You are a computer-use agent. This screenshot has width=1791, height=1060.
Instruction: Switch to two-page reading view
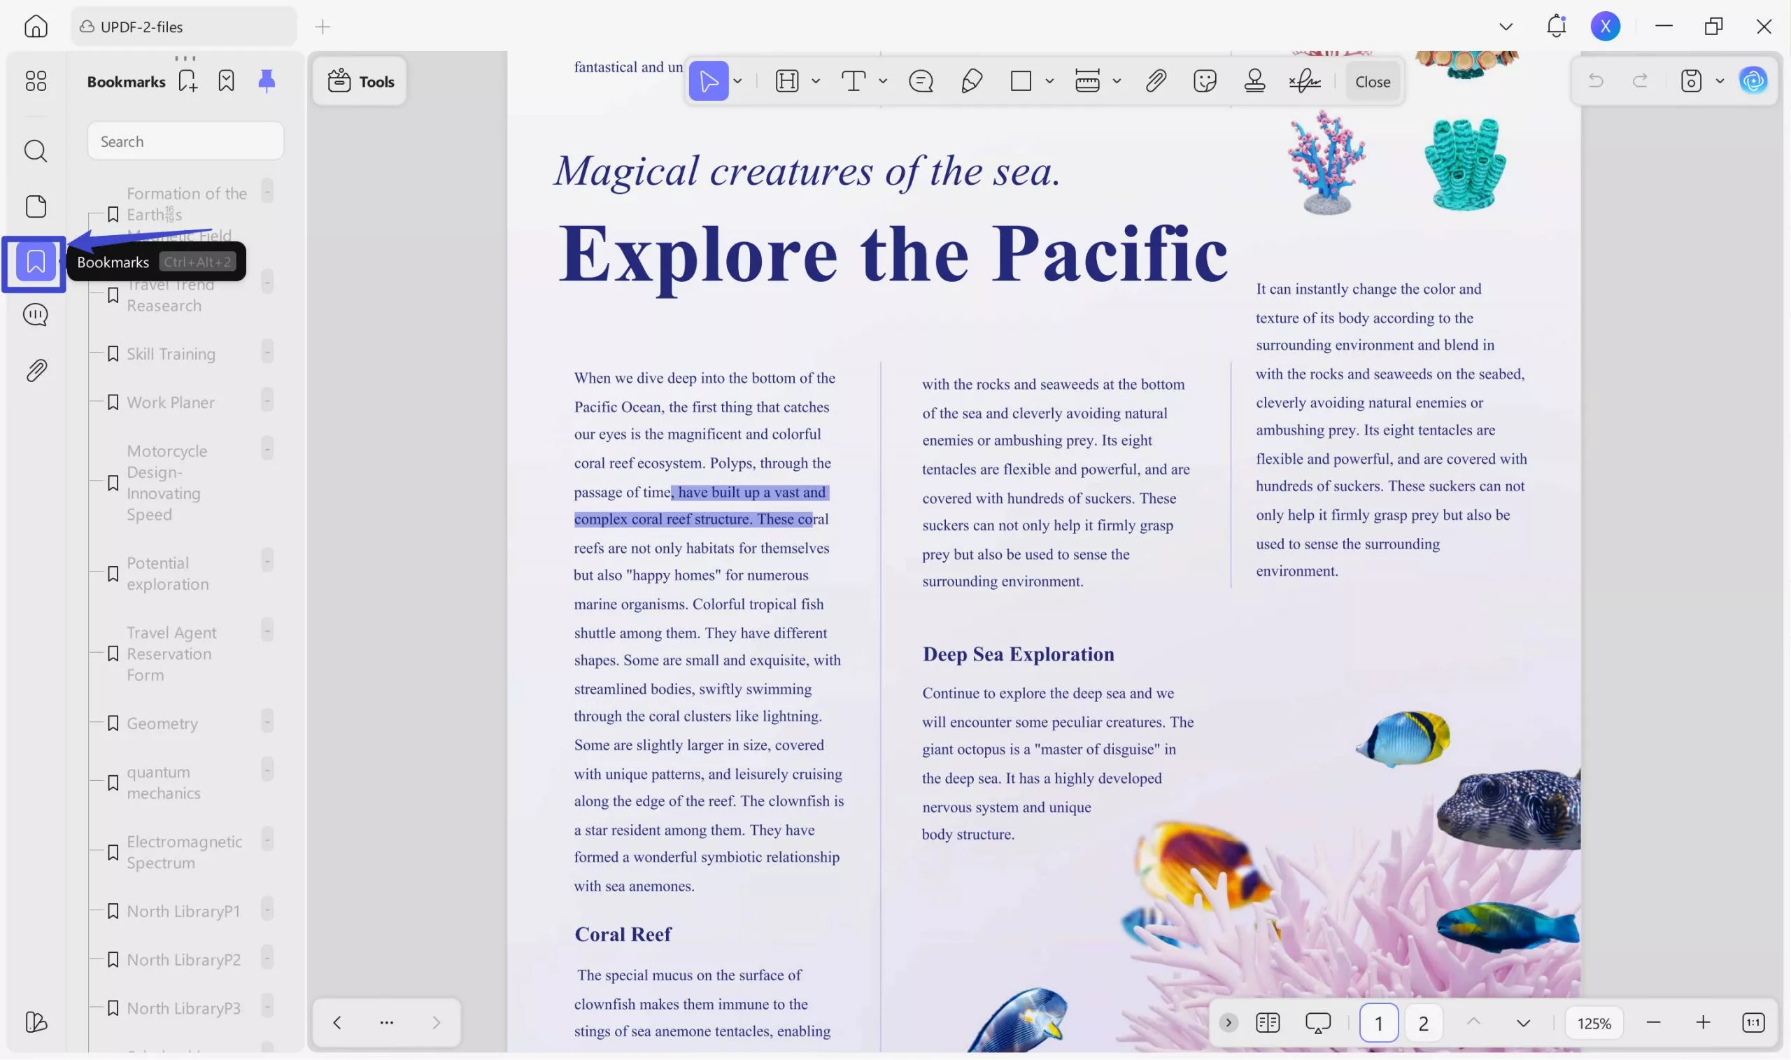point(1268,1022)
